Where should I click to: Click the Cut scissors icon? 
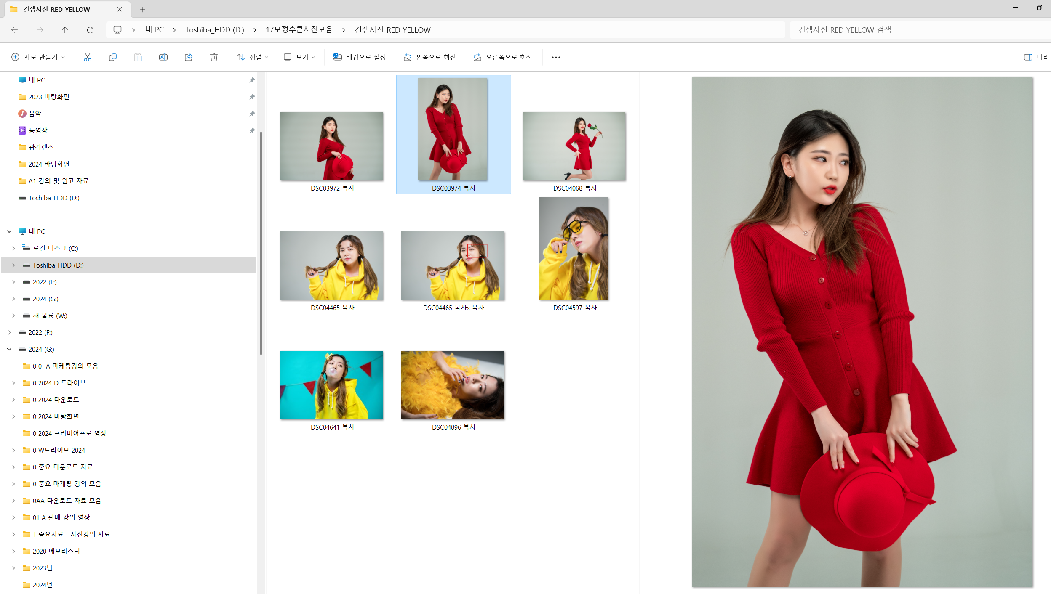pyautogui.click(x=87, y=57)
